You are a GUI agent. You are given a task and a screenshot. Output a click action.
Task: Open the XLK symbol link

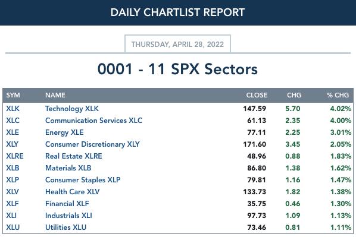pyautogui.click(x=13, y=109)
